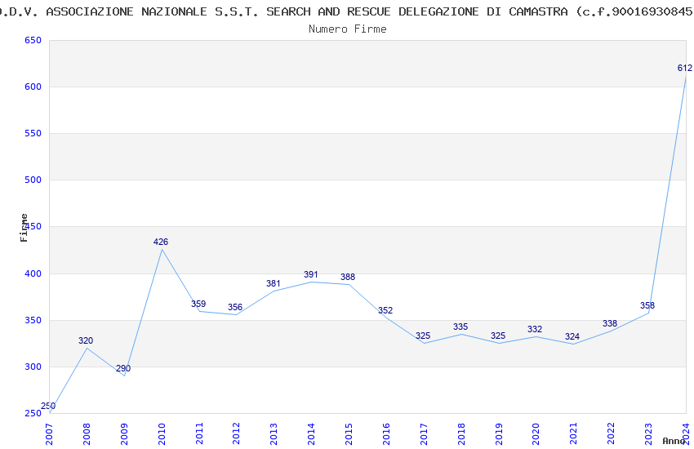This screenshot has height=449, width=694.
Task: Click the 381 data label for 2013
Action: (x=273, y=284)
